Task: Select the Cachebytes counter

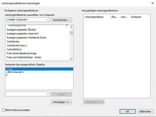Action: click(13, 41)
